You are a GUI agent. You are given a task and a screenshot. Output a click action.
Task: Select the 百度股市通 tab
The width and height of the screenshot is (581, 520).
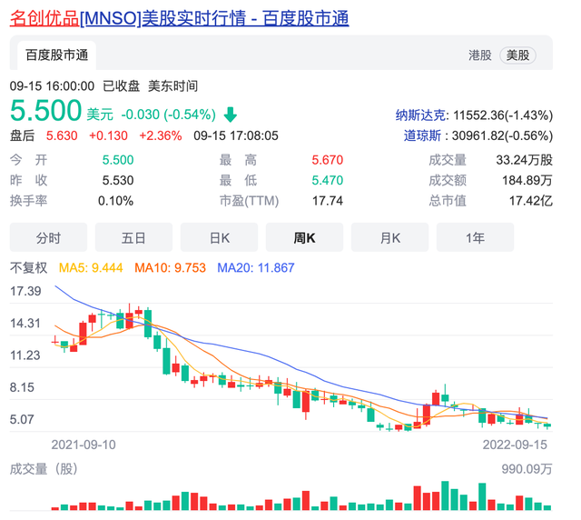(x=57, y=55)
